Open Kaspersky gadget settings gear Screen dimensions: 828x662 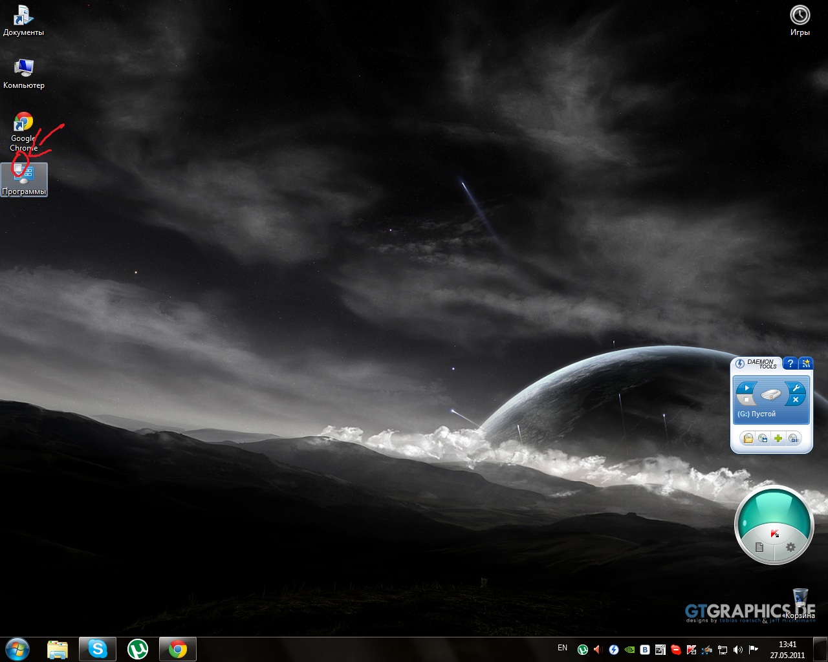coord(790,548)
